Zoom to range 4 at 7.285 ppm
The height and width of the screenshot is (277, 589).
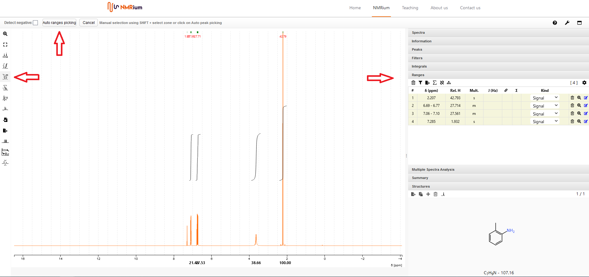(x=579, y=121)
